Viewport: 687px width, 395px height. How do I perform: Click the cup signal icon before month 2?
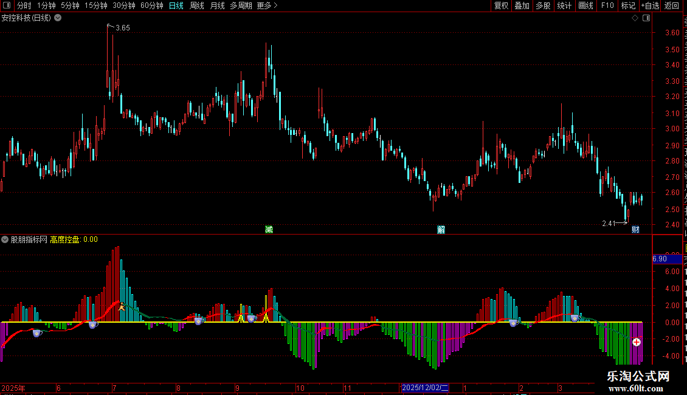(x=514, y=323)
